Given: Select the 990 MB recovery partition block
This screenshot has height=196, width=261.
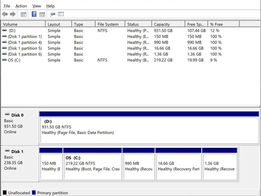Looking at the screenshot, I should coord(138,164).
